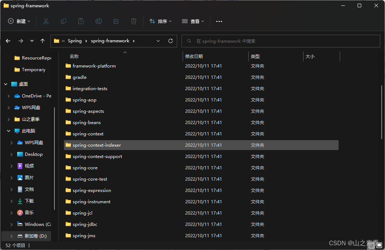Image resolution: width=385 pixels, height=250 pixels.
Task: Select the integration-tests folder
Action: [x=201, y=89]
